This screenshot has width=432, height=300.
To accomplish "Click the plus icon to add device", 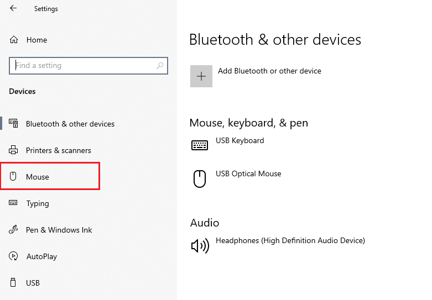I will pyautogui.click(x=201, y=76).
